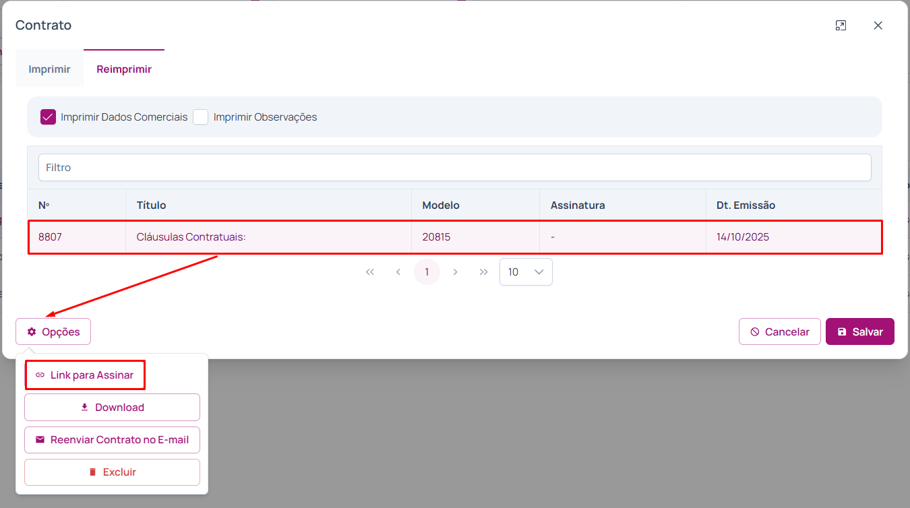This screenshot has height=508, width=910.
Task: Select contract row 8807 in the table
Action: click(454, 237)
